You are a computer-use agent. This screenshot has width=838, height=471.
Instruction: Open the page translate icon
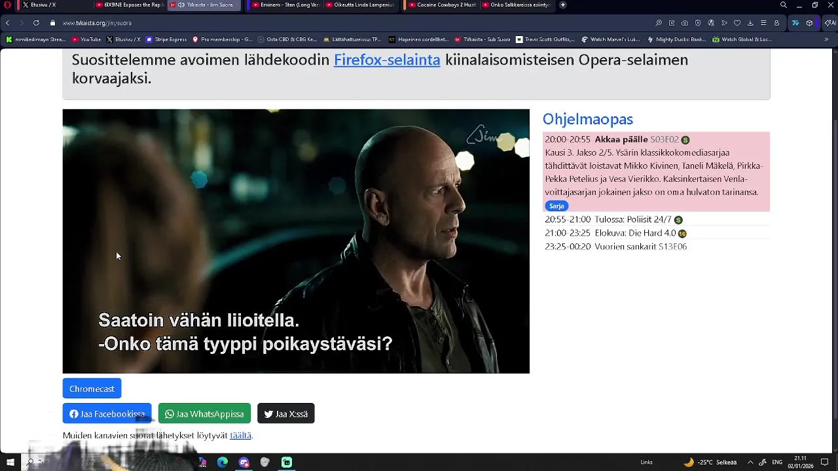pyautogui.click(x=711, y=23)
